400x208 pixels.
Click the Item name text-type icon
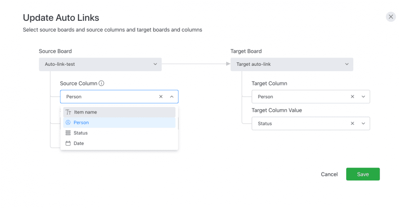68,112
